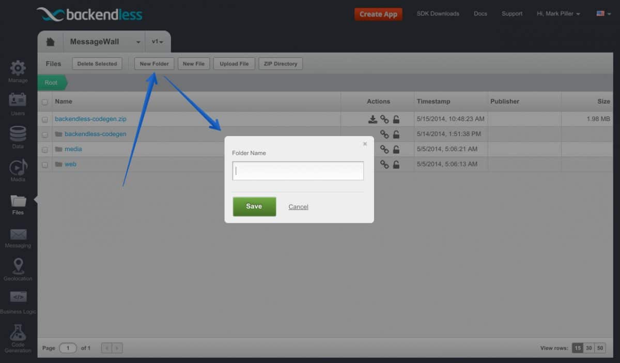Click the ZIP Directory button
This screenshot has width=620, height=363.
coord(281,64)
